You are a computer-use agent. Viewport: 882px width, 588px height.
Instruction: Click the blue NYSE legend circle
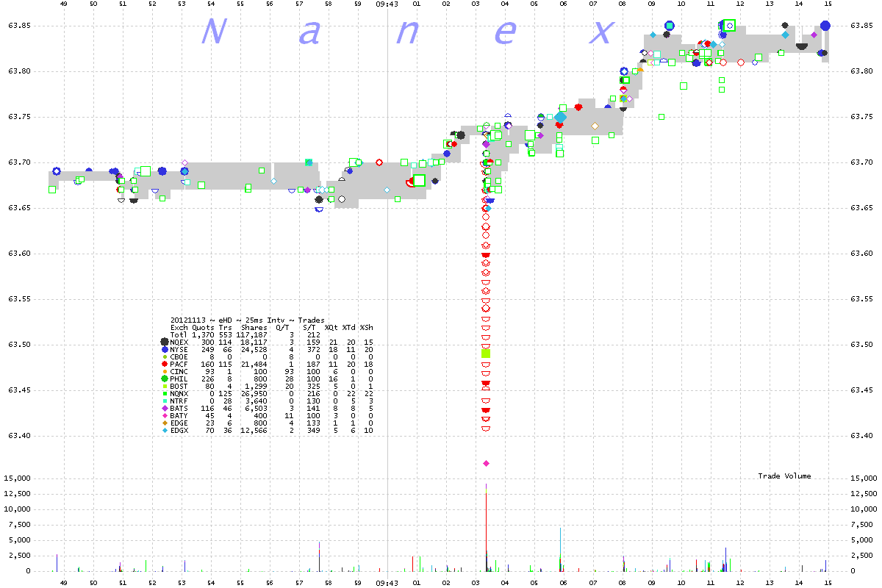tap(164, 349)
